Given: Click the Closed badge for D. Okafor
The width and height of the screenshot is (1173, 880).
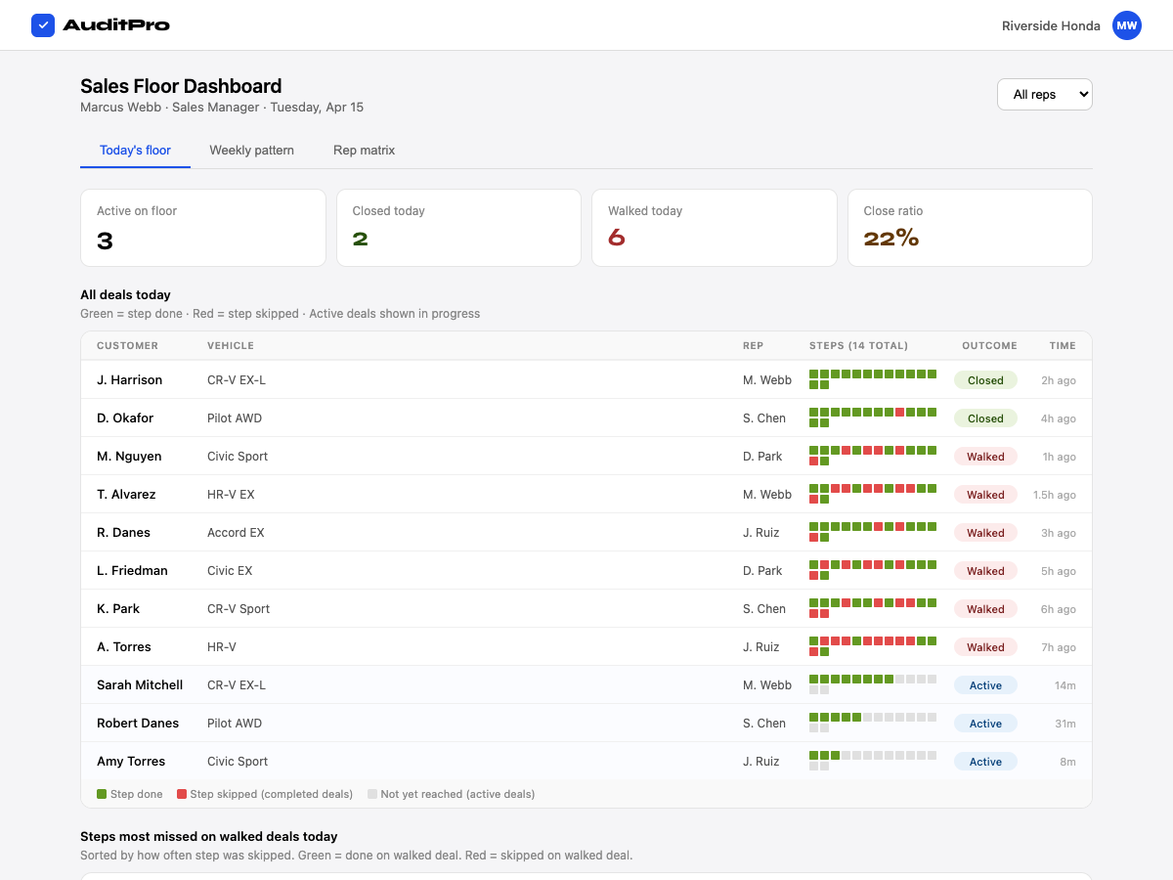Looking at the screenshot, I should (x=985, y=418).
